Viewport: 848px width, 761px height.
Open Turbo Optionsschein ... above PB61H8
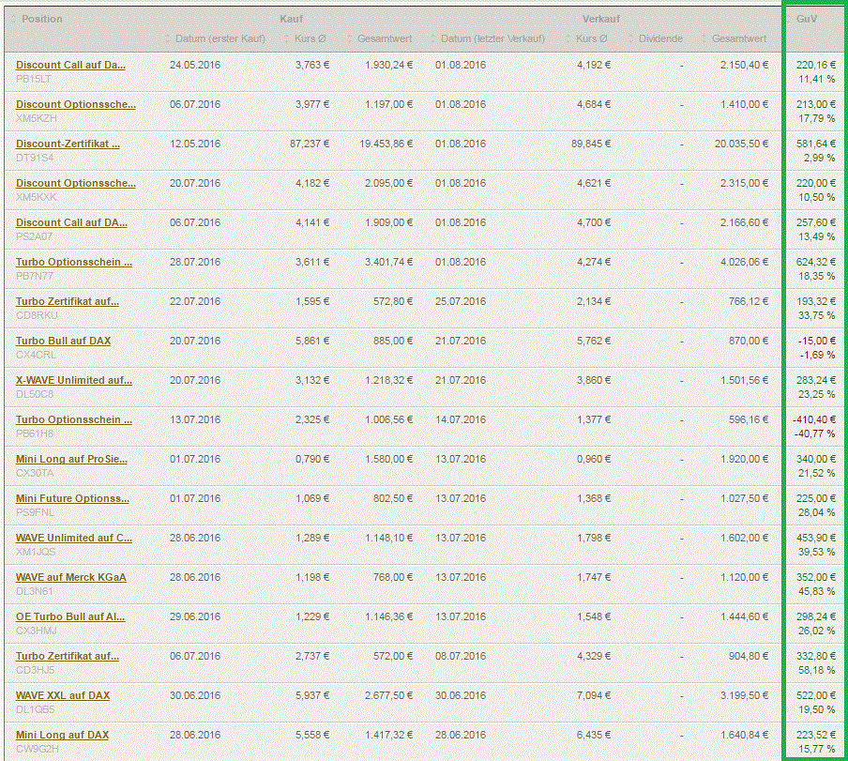[73, 420]
